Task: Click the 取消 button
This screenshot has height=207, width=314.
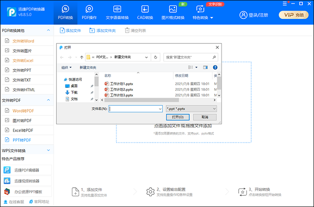Action: click(x=205, y=117)
